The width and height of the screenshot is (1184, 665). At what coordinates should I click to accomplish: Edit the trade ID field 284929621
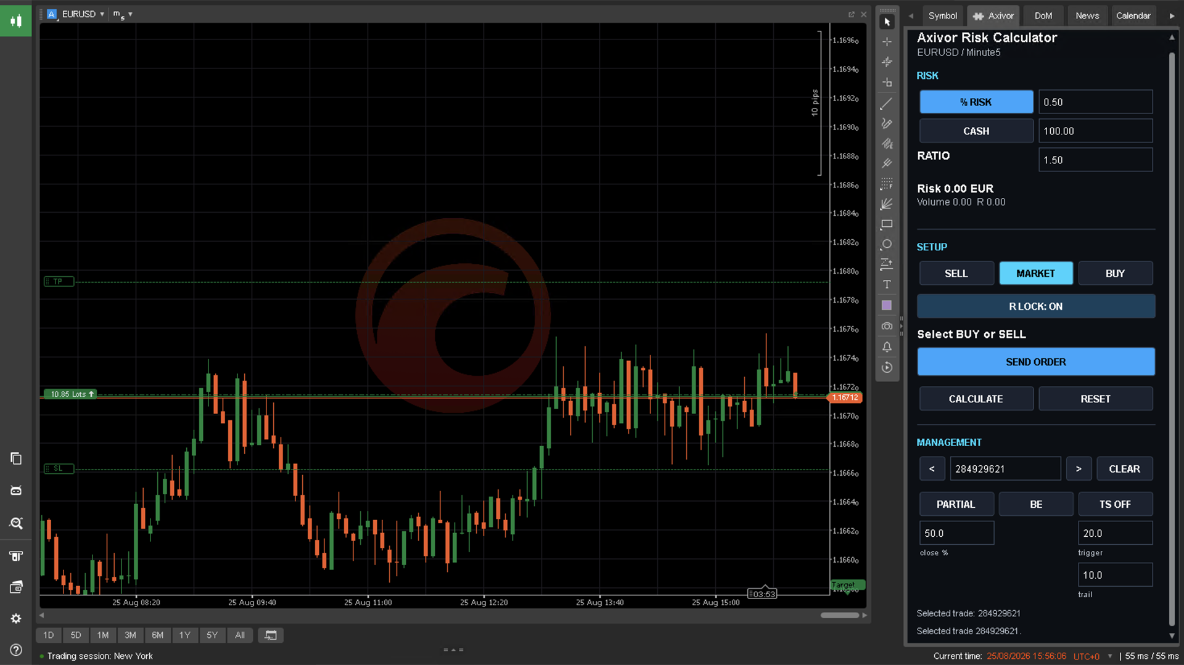click(x=1005, y=469)
